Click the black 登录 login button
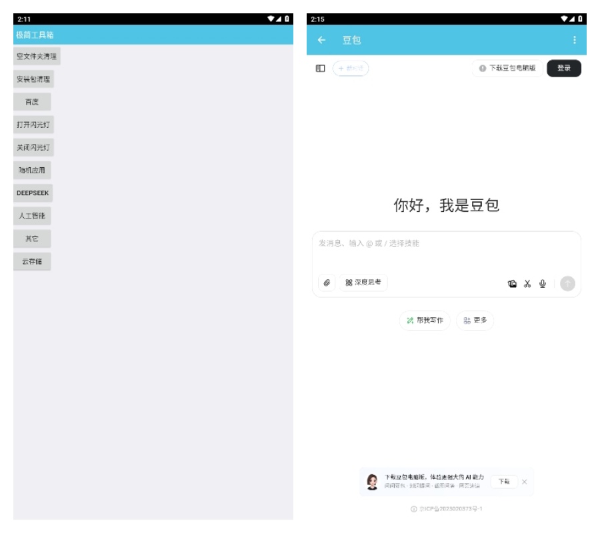Viewport: 600px width, 533px height. (563, 68)
